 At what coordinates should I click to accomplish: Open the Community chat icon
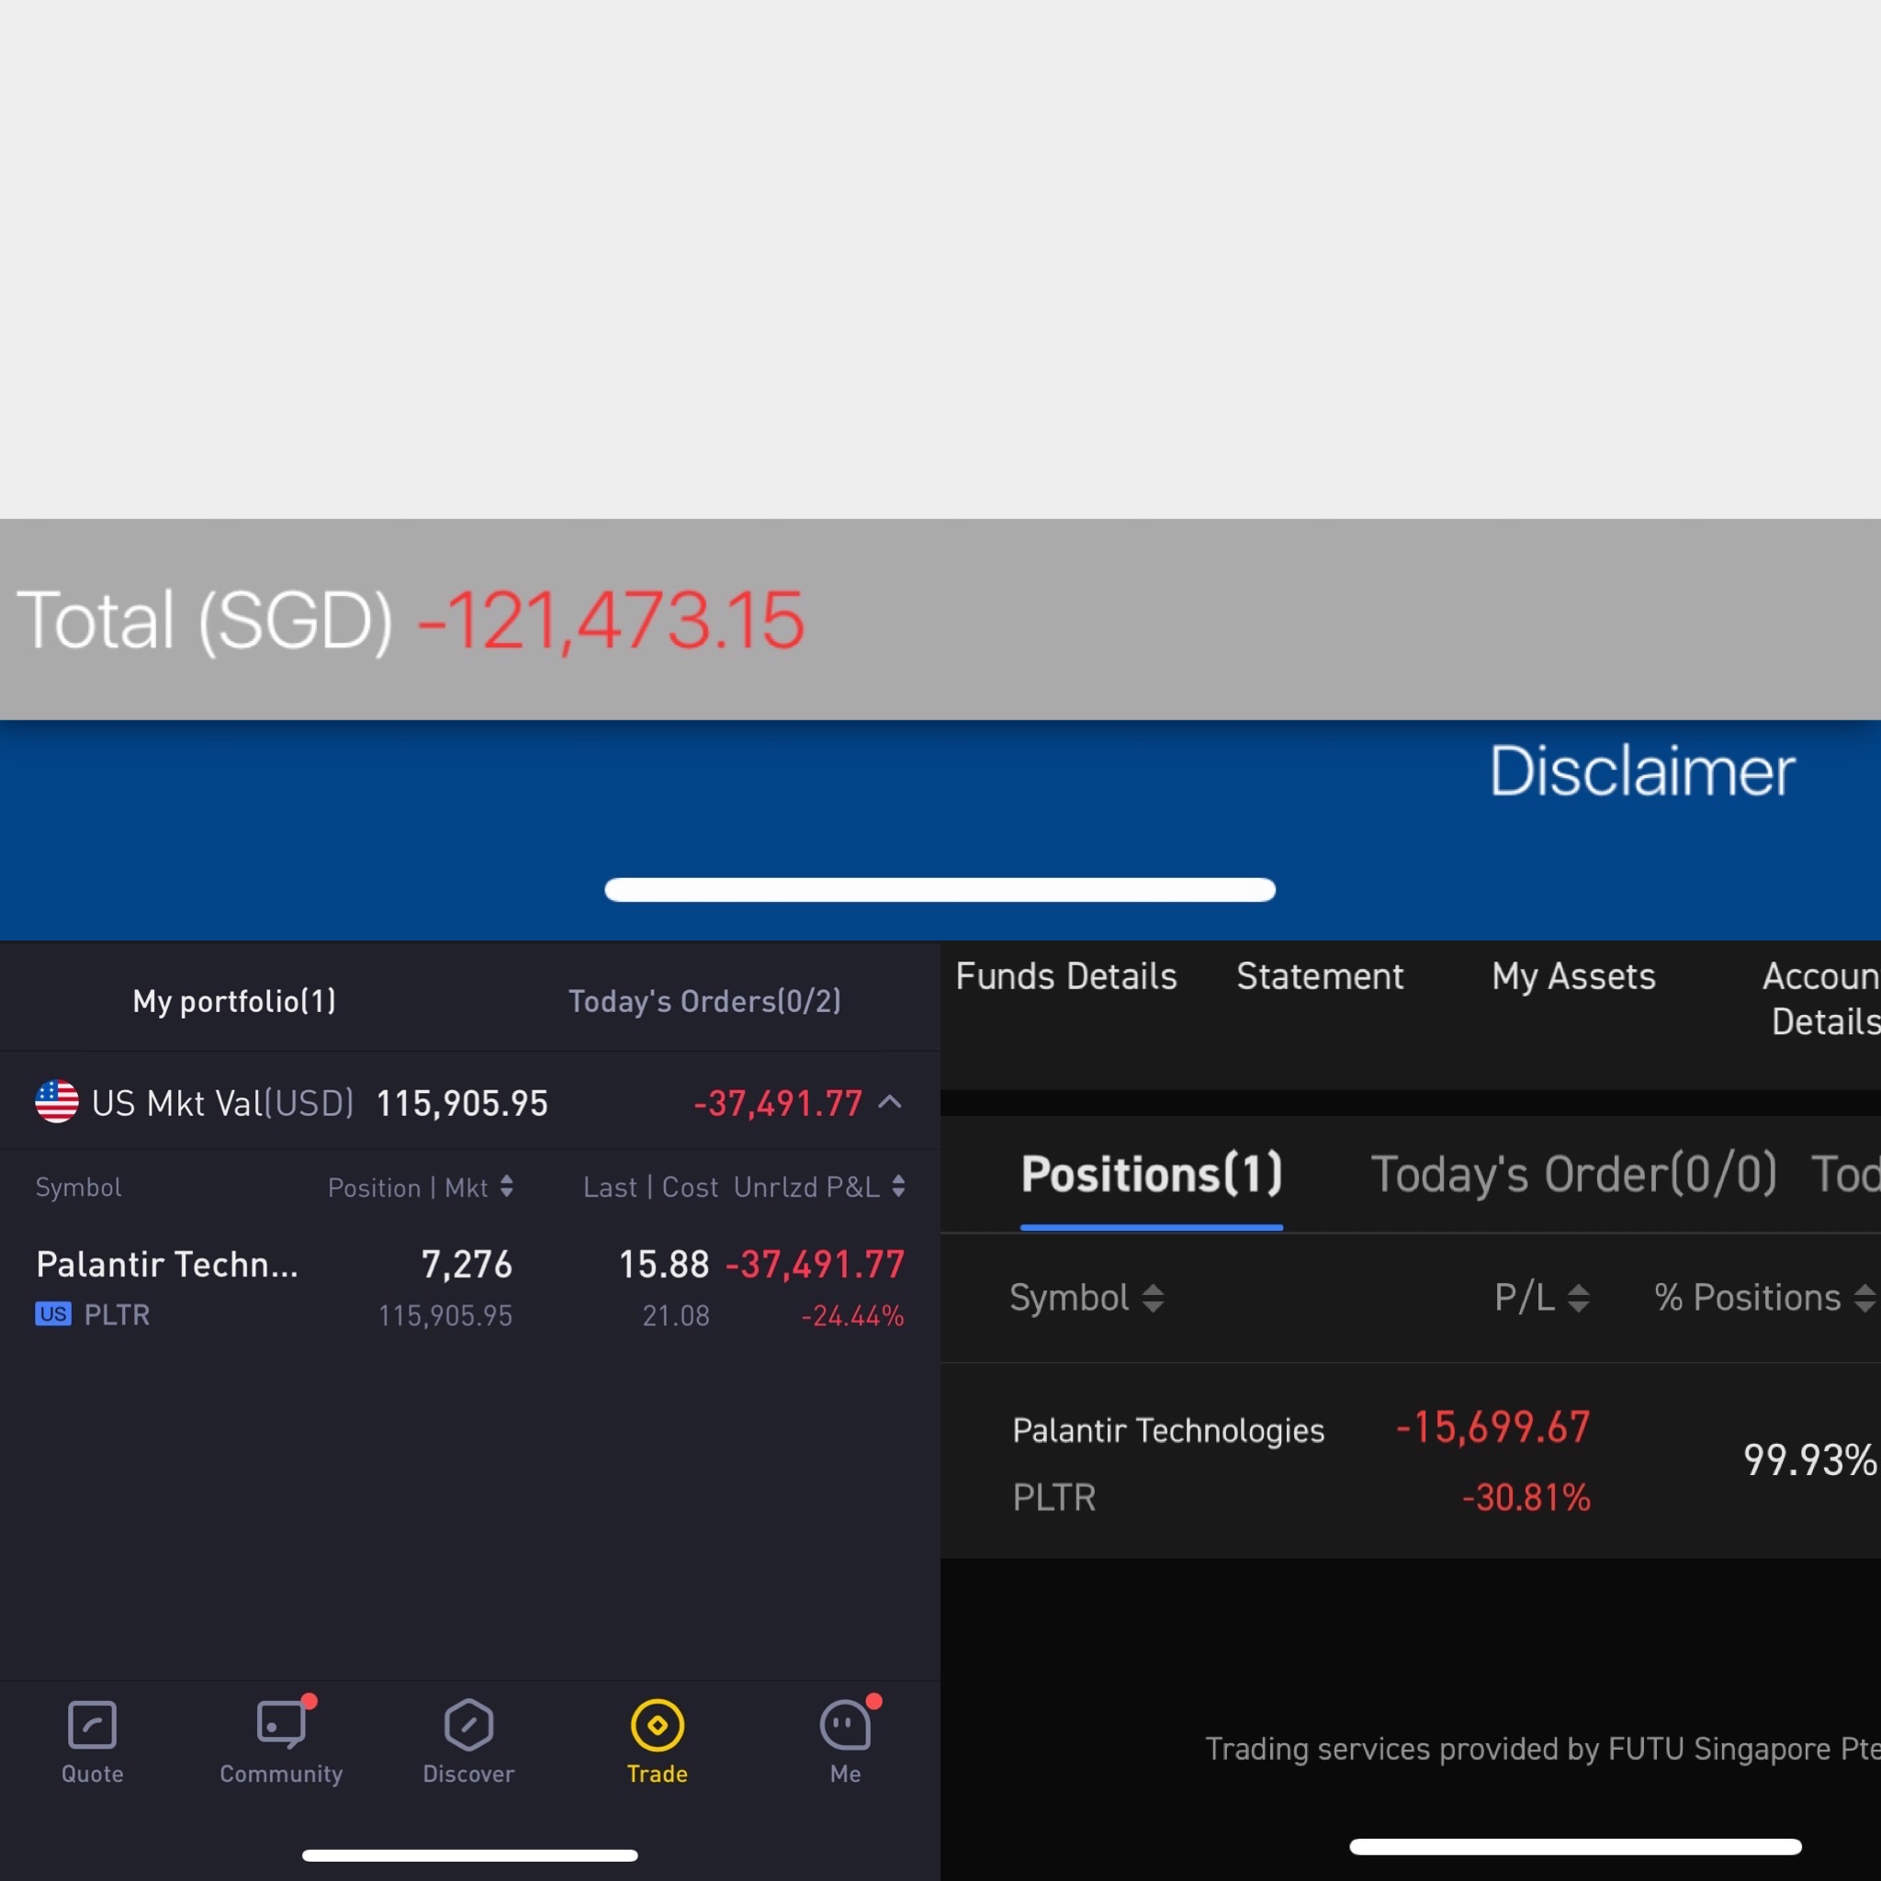coord(280,1725)
